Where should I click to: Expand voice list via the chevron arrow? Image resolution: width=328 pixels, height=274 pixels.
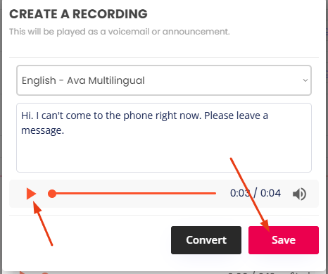305,80
